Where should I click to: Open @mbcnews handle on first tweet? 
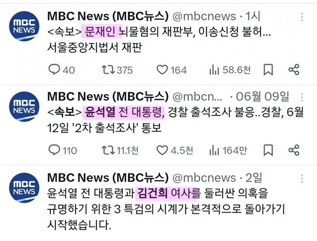click(204, 16)
